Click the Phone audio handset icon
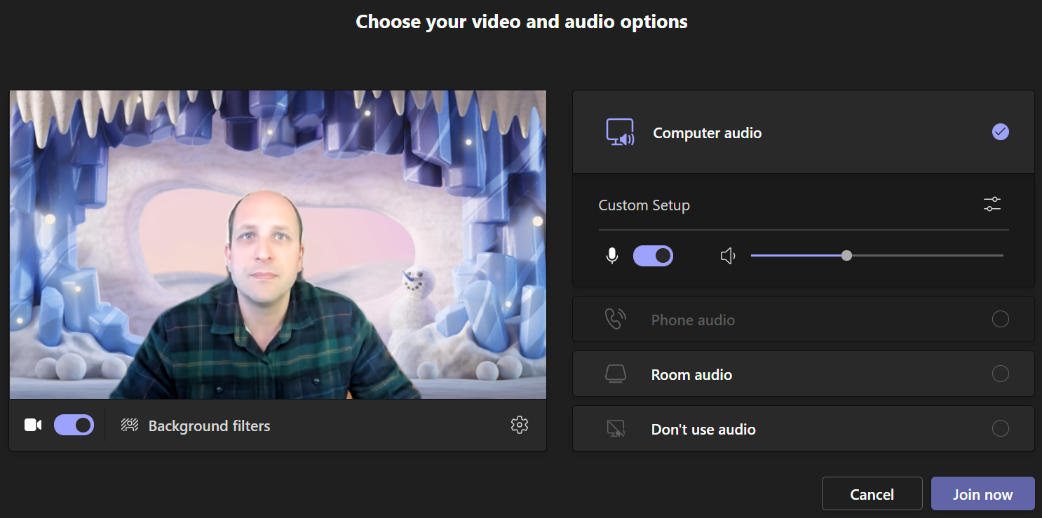 [615, 320]
